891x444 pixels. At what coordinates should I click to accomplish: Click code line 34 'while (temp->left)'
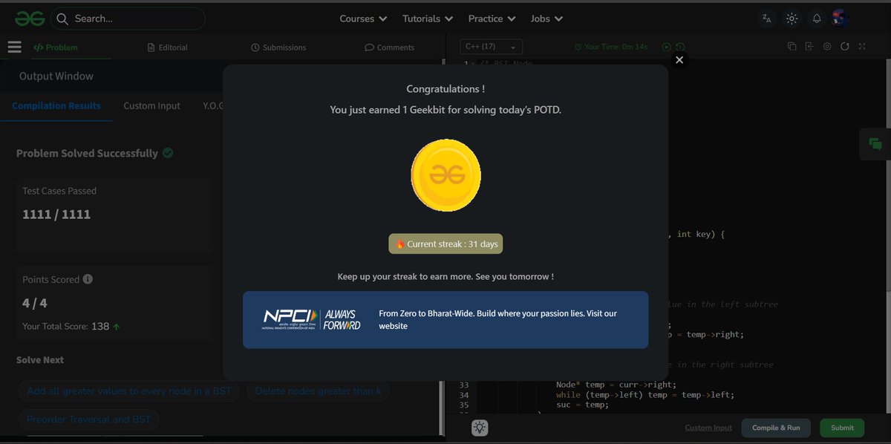pos(645,395)
